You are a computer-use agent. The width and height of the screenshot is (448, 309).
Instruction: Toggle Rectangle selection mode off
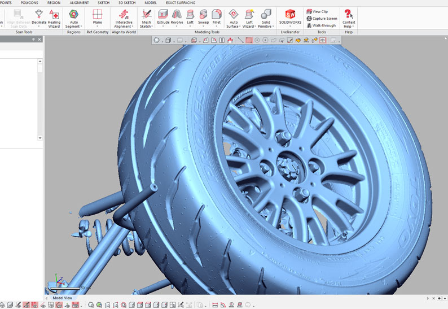point(249,40)
